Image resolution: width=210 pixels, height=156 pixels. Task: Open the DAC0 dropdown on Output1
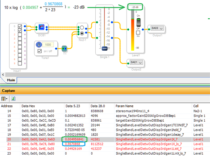[157, 28]
